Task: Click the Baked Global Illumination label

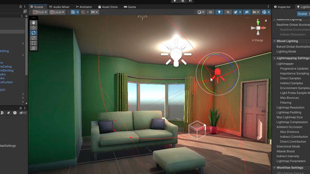Action: pos(293,47)
